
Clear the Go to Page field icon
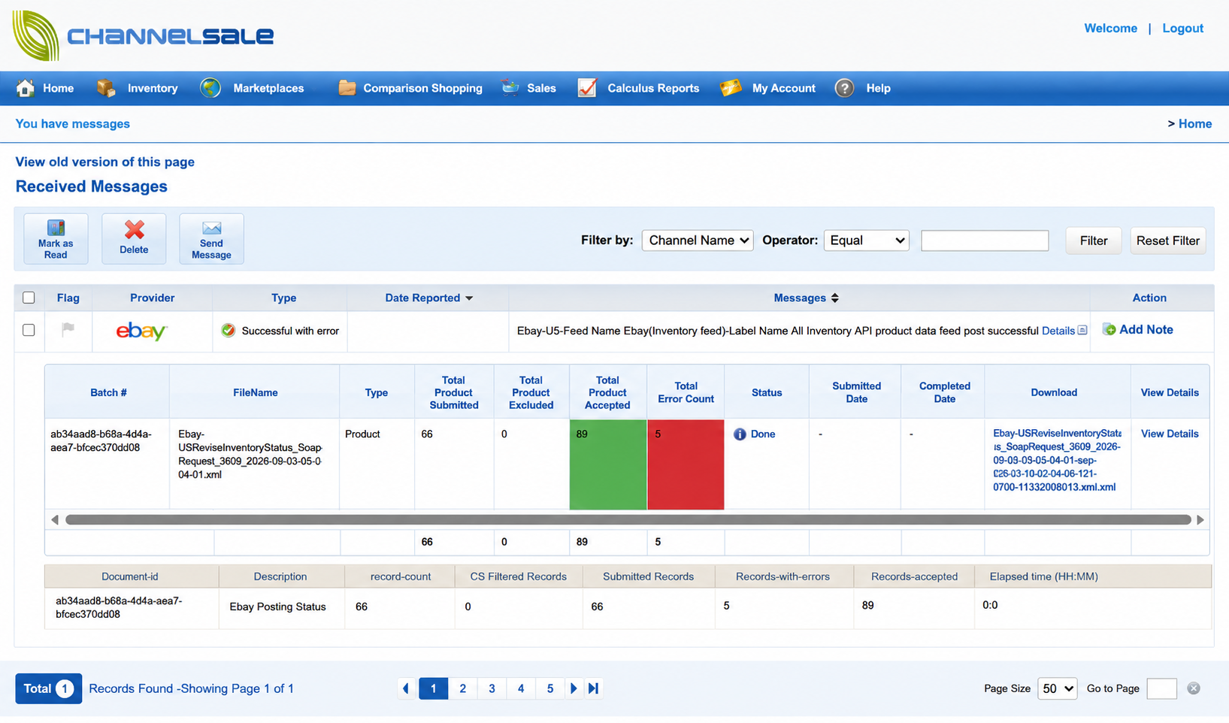coord(1194,688)
